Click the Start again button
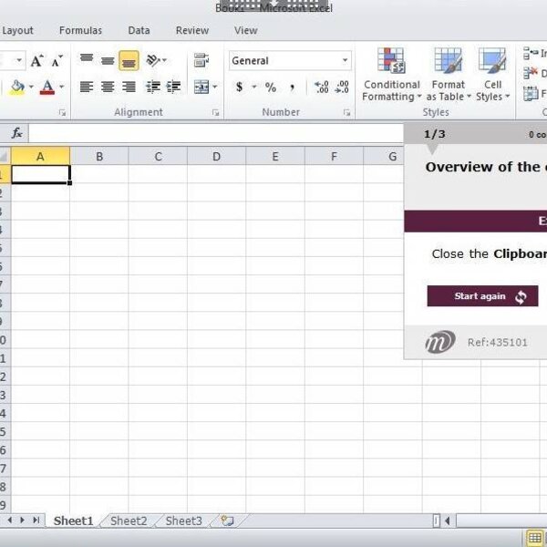 pyautogui.click(x=482, y=296)
